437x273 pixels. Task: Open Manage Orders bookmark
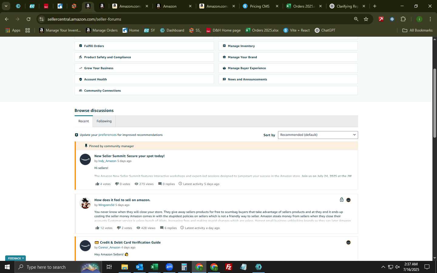(102, 30)
